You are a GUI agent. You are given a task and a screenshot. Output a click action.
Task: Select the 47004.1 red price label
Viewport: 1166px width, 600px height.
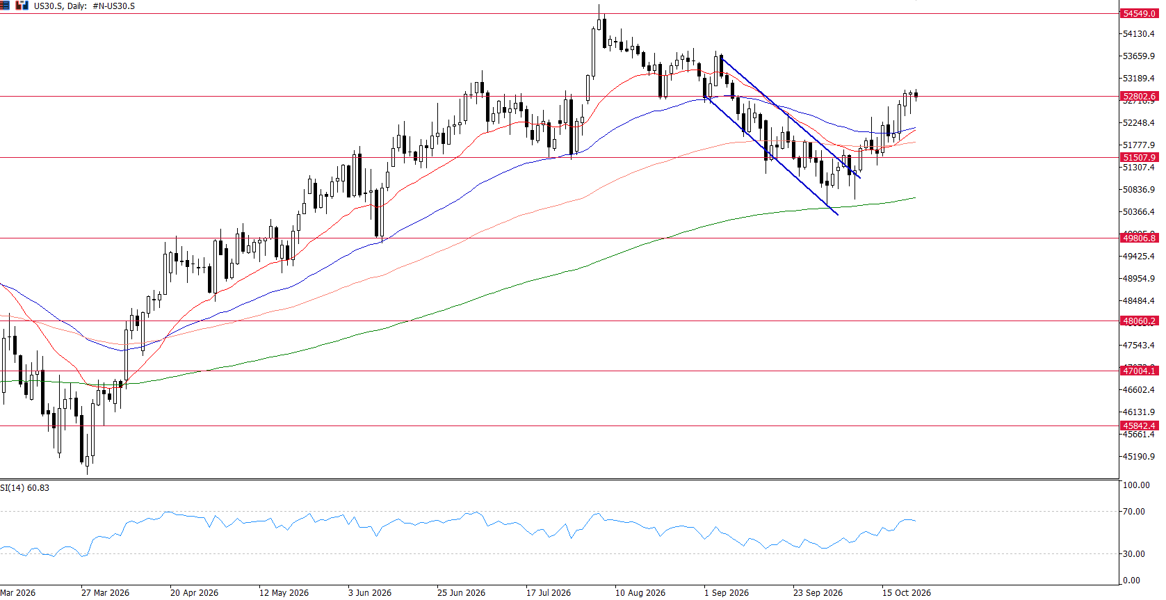[x=1139, y=371]
